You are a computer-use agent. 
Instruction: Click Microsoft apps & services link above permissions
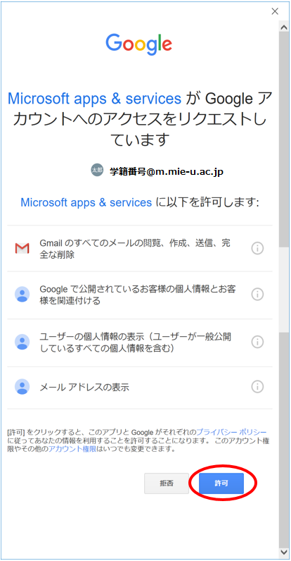point(86,202)
